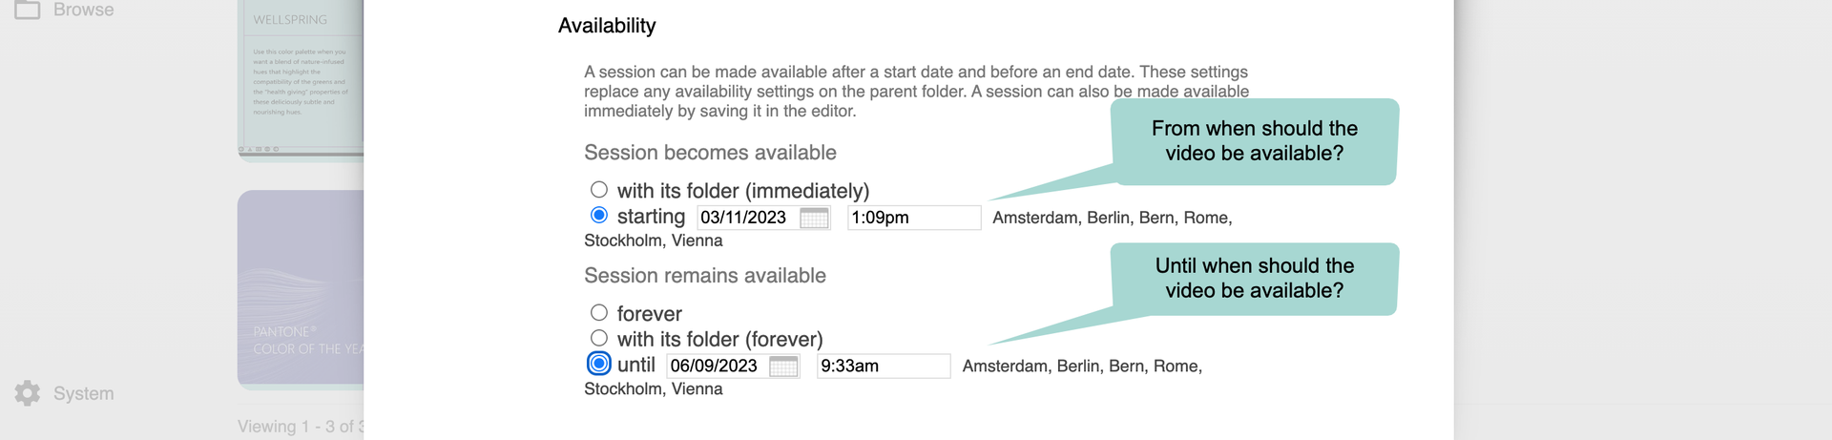Open the Pantone Color of the Year thumbnail
The height and width of the screenshot is (440, 1832).
pyautogui.click(x=301, y=289)
